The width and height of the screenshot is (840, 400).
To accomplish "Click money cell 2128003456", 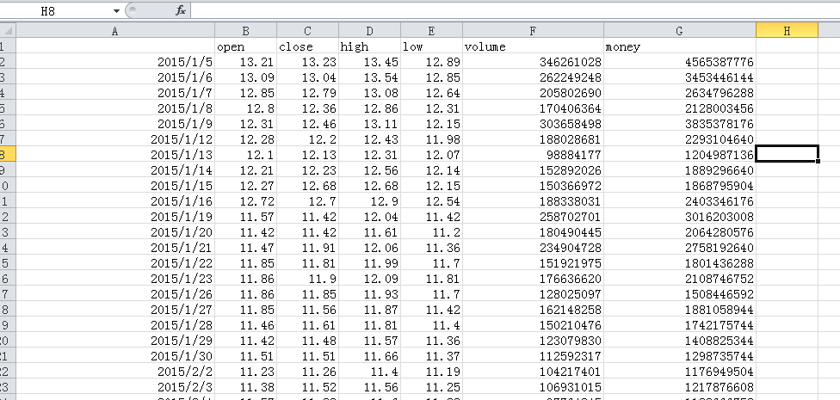I will click(680, 108).
